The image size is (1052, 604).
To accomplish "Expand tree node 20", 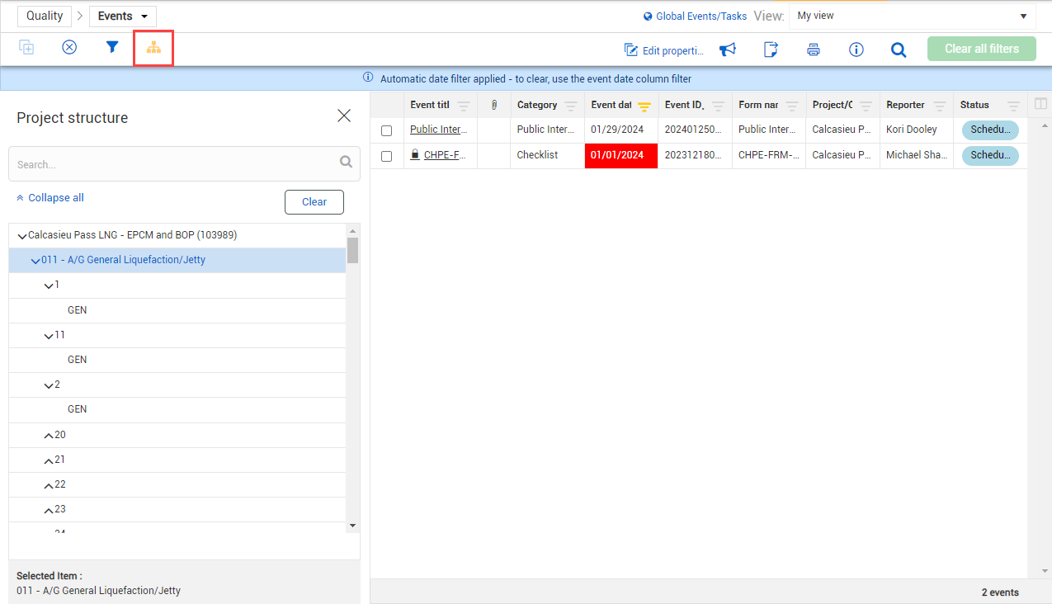I will click(x=48, y=436).
